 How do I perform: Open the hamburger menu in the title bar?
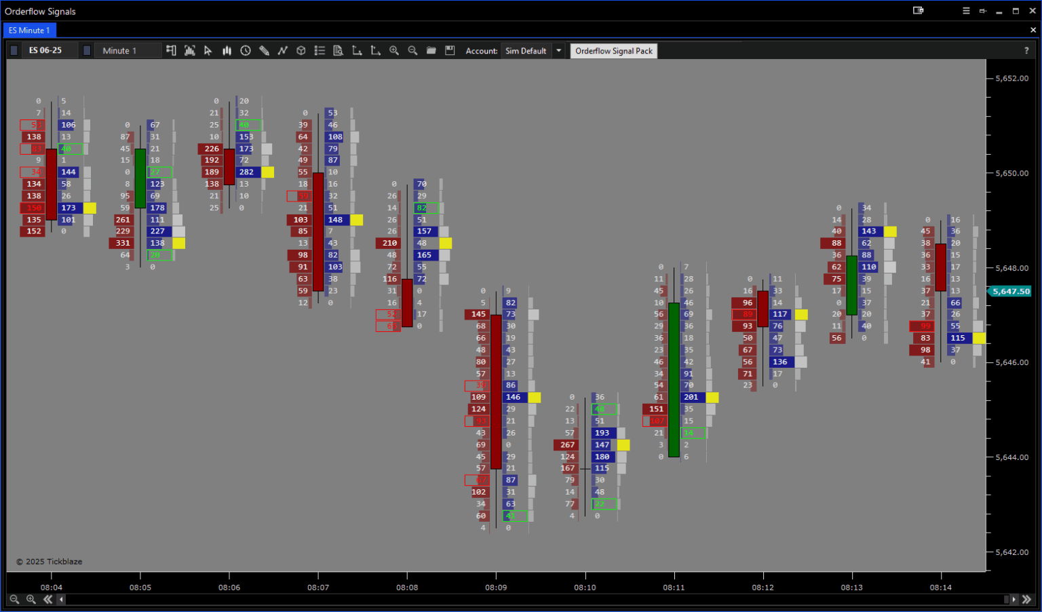(x=965, y=11)
